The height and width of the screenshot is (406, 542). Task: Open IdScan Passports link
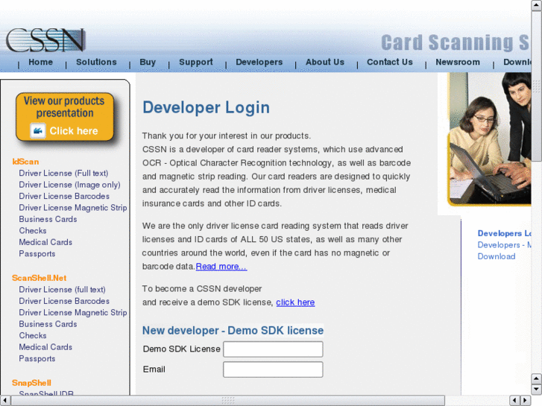click(37, 254)
